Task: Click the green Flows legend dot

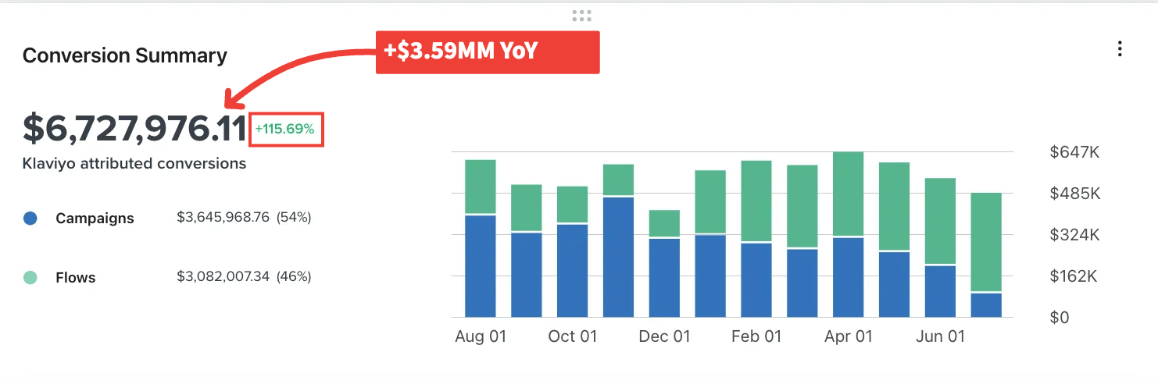Action: coord(30,277)
